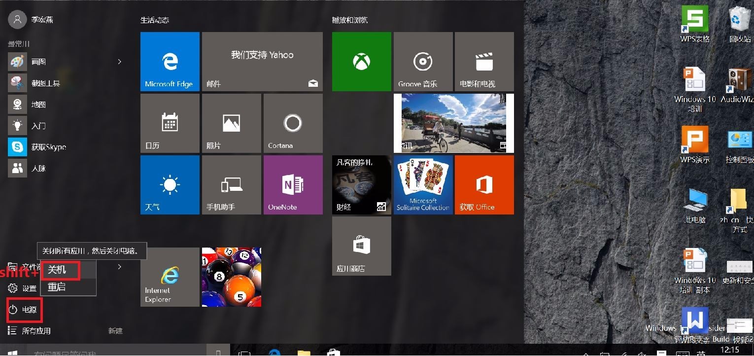
Task: Launch the Internet Explorer tile
Action: (170, 277)
